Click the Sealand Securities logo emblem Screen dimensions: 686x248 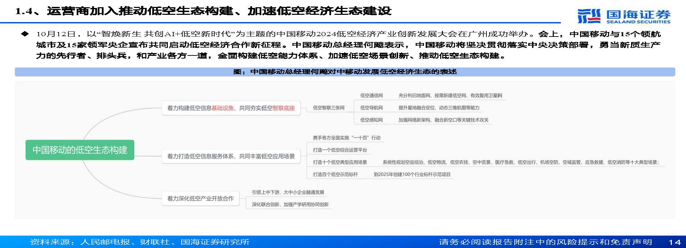(x=589, y=16)
